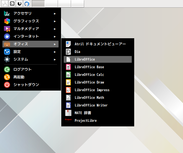The height and width of the screenshot is (153, 183).
Task: Launch LibreOffice Calc from the office menu
Action: [98, 75]
